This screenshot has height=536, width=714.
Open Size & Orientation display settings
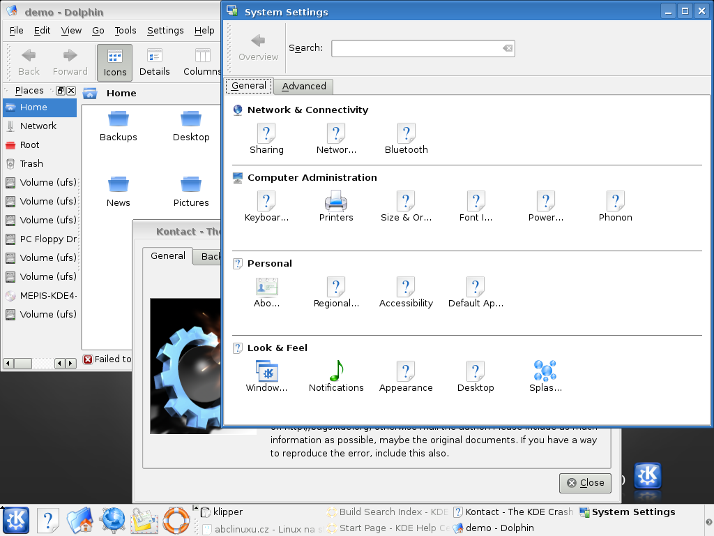click(407, 207)
